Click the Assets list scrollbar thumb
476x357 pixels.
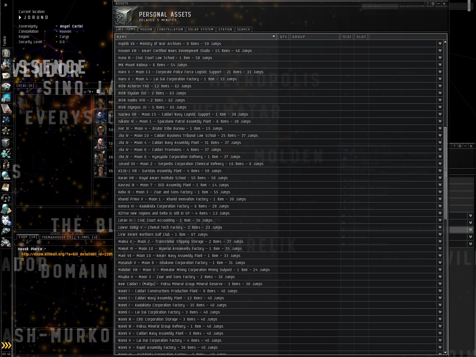click(x=445, y=173)
